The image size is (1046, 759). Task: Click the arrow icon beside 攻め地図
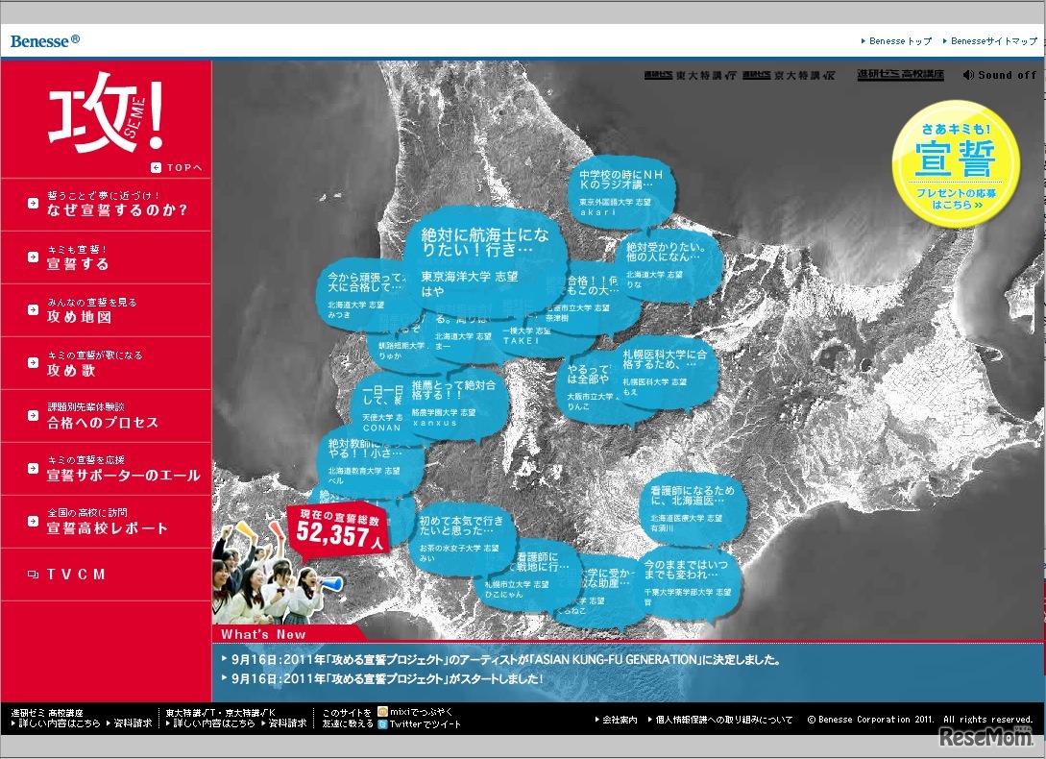coord(33,309)
